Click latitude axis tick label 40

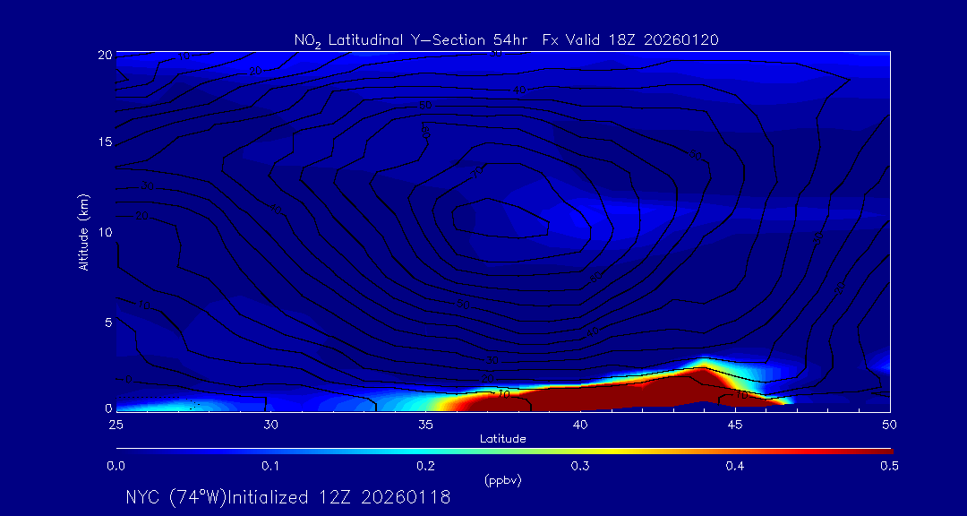[580, 425]
